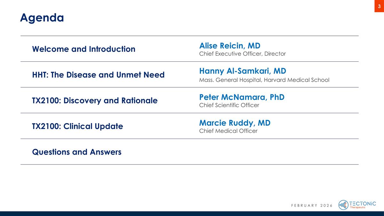Viewport: 384px width, 216px height.
Task: Click the FEBRUARY 2026 footer date
Action: click(312, 205)
